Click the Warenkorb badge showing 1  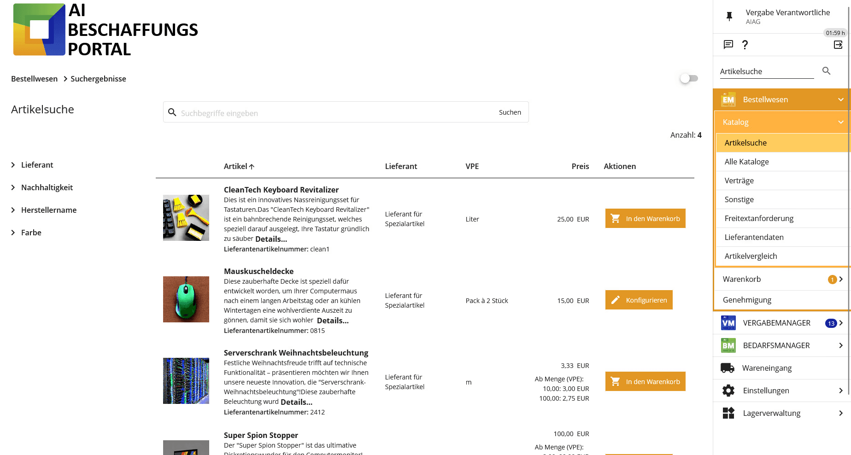(x=832, y=280)
